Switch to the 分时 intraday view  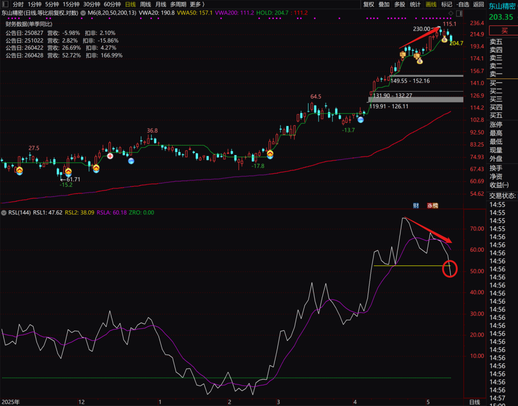click(x=18, y=4)
